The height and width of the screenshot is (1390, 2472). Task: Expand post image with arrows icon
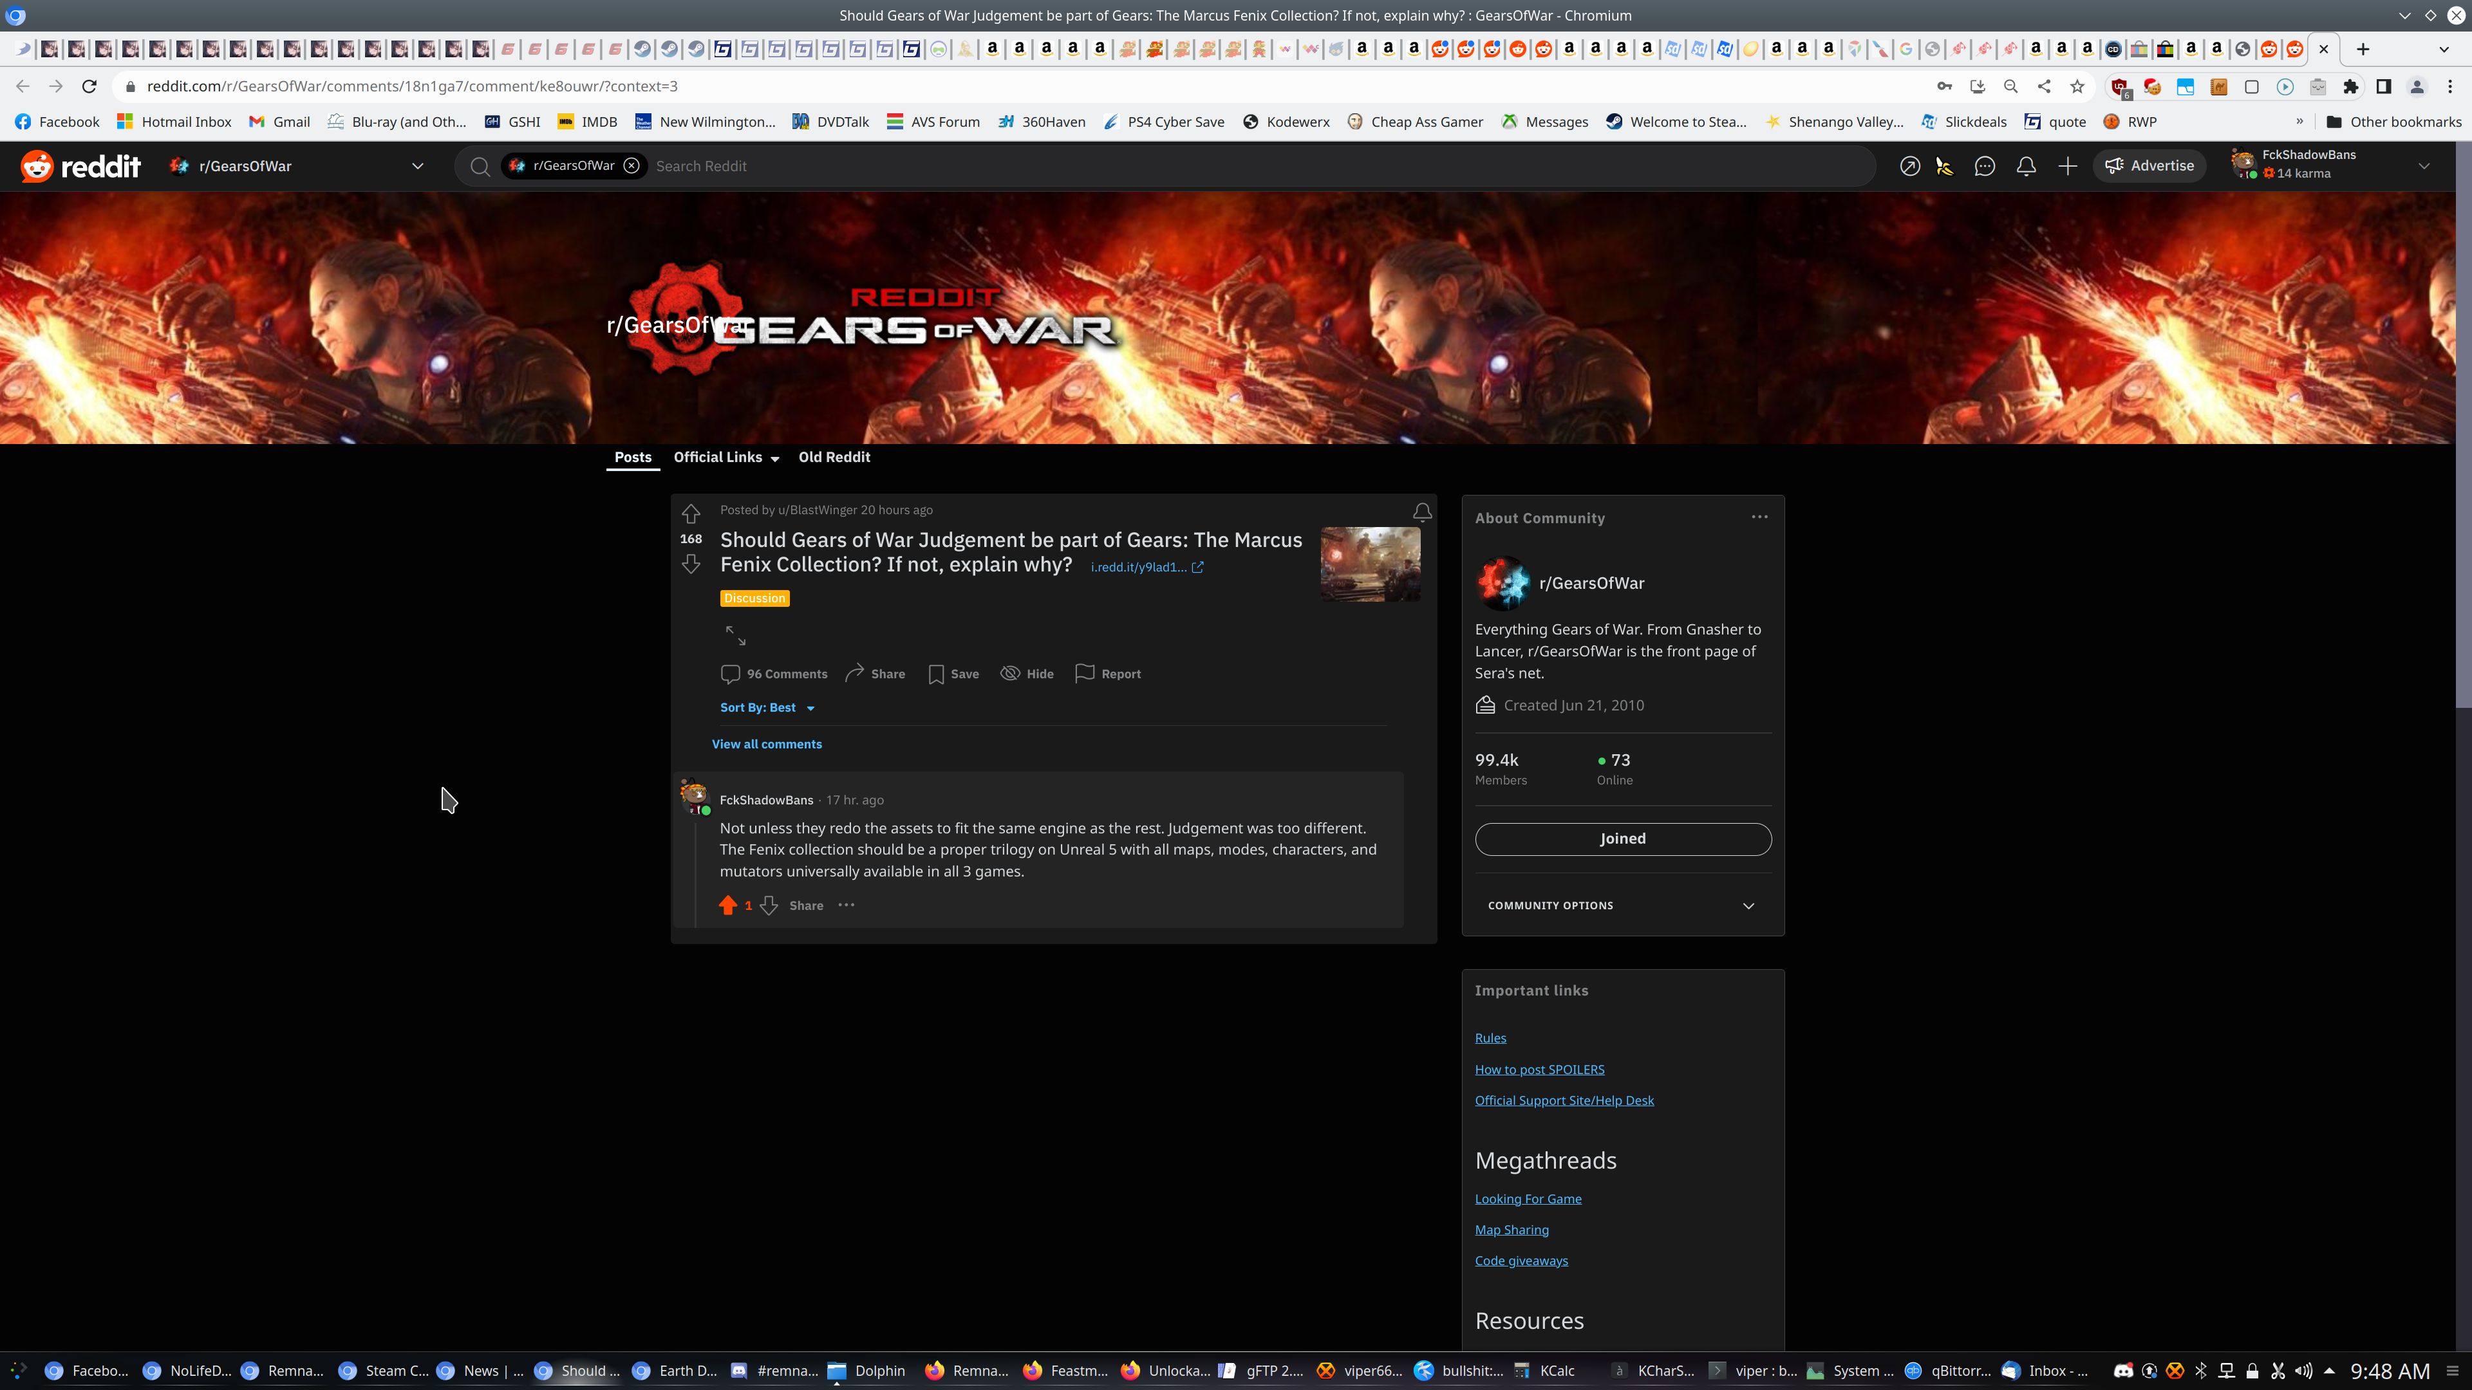click(x=735, y=635)
